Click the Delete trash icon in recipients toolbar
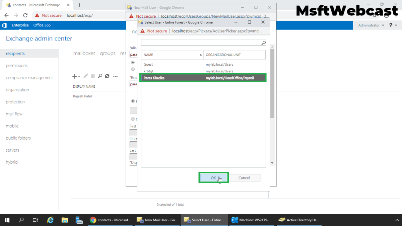The height and width of the screenshot is (226, 402). point(93,76)
